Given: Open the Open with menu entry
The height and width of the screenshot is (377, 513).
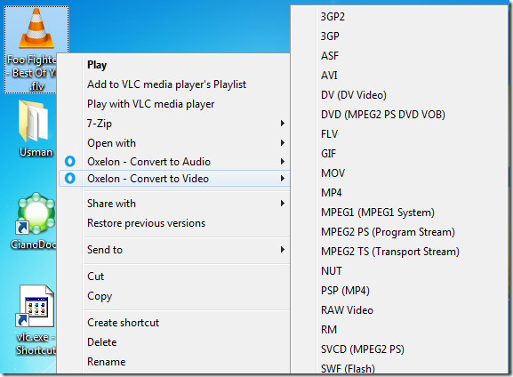Looking at the screenshot, I should (x=111, y=143).
